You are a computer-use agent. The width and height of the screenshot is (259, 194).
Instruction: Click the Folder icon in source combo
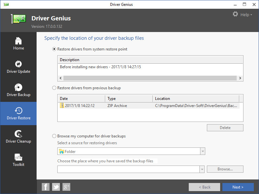tap(62, 151)
